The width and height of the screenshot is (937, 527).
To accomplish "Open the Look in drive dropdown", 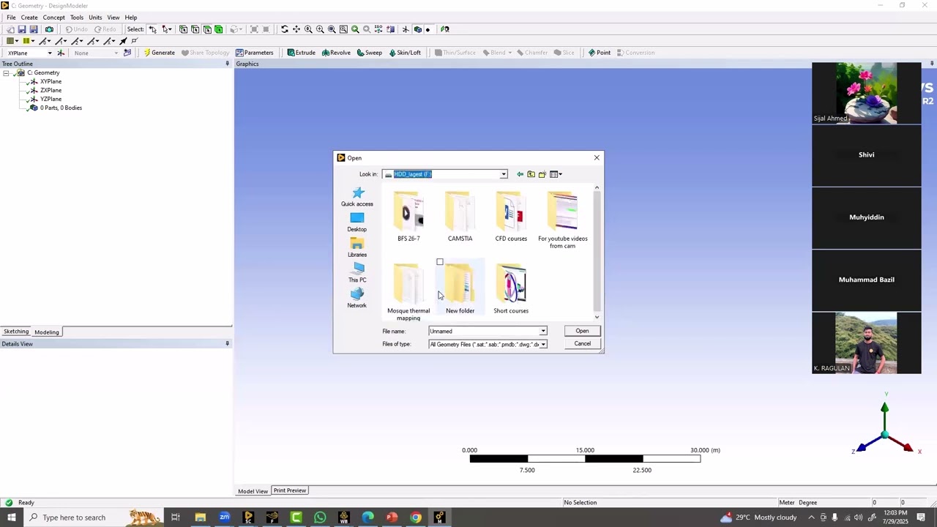I will click(x=504, y=174).
